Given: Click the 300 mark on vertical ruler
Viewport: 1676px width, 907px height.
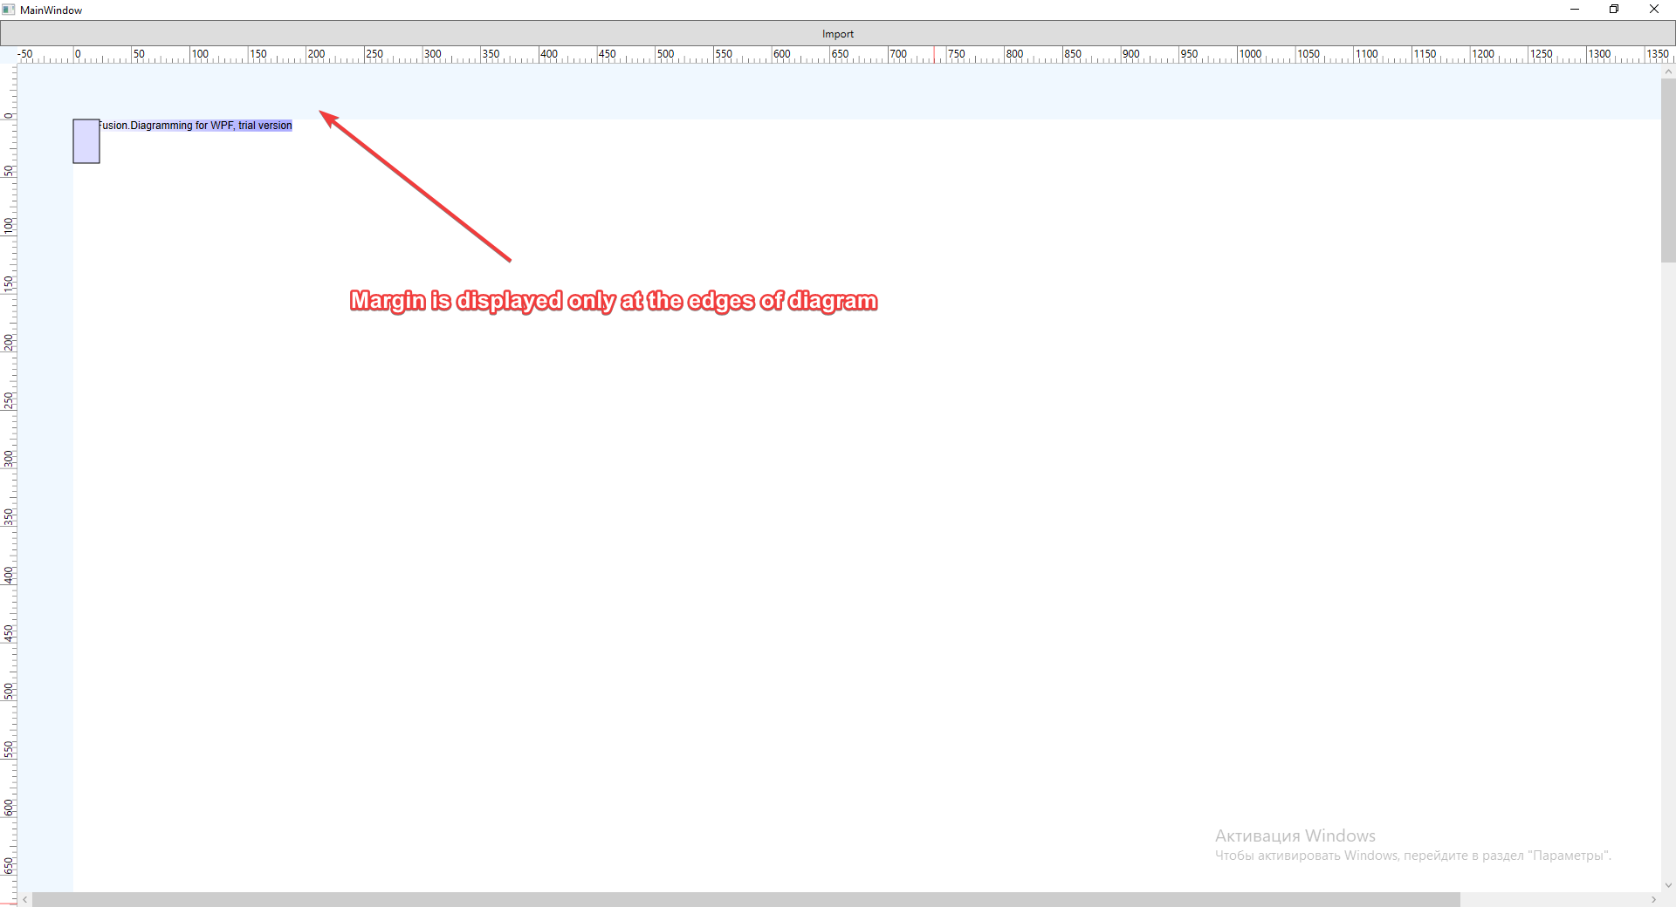Looking at the screenshot, I should tap(9, 460).
